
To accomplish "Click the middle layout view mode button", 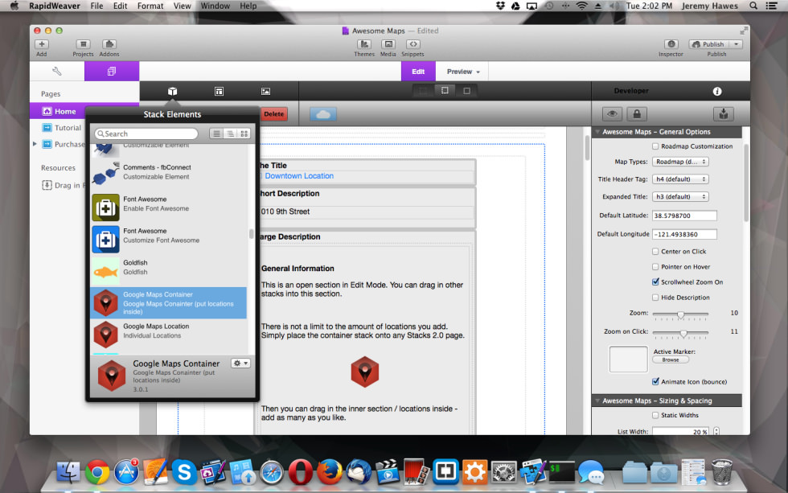I will [445, 91].
